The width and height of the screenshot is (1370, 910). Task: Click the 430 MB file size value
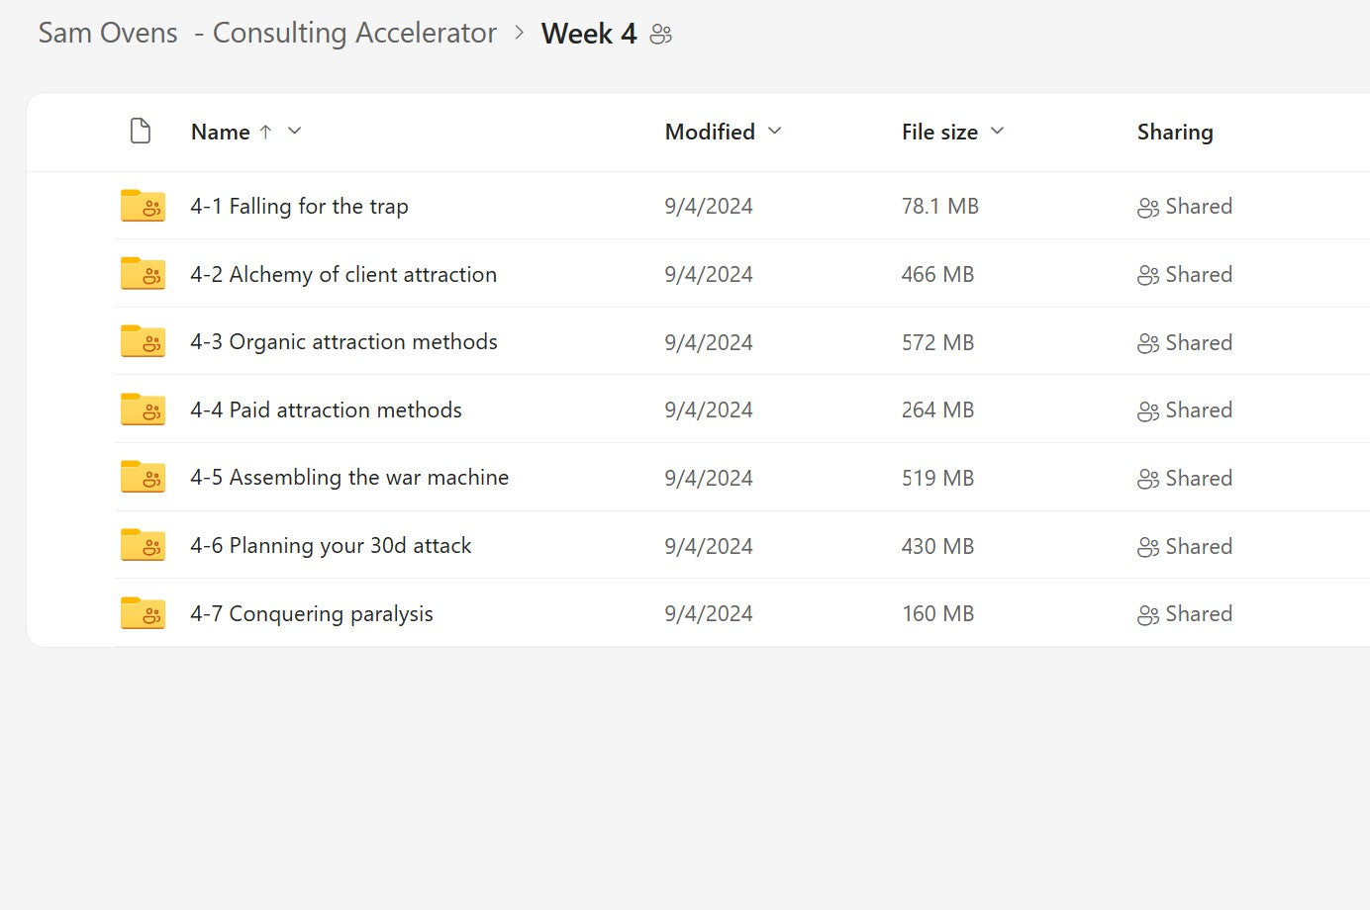[937, 546]
